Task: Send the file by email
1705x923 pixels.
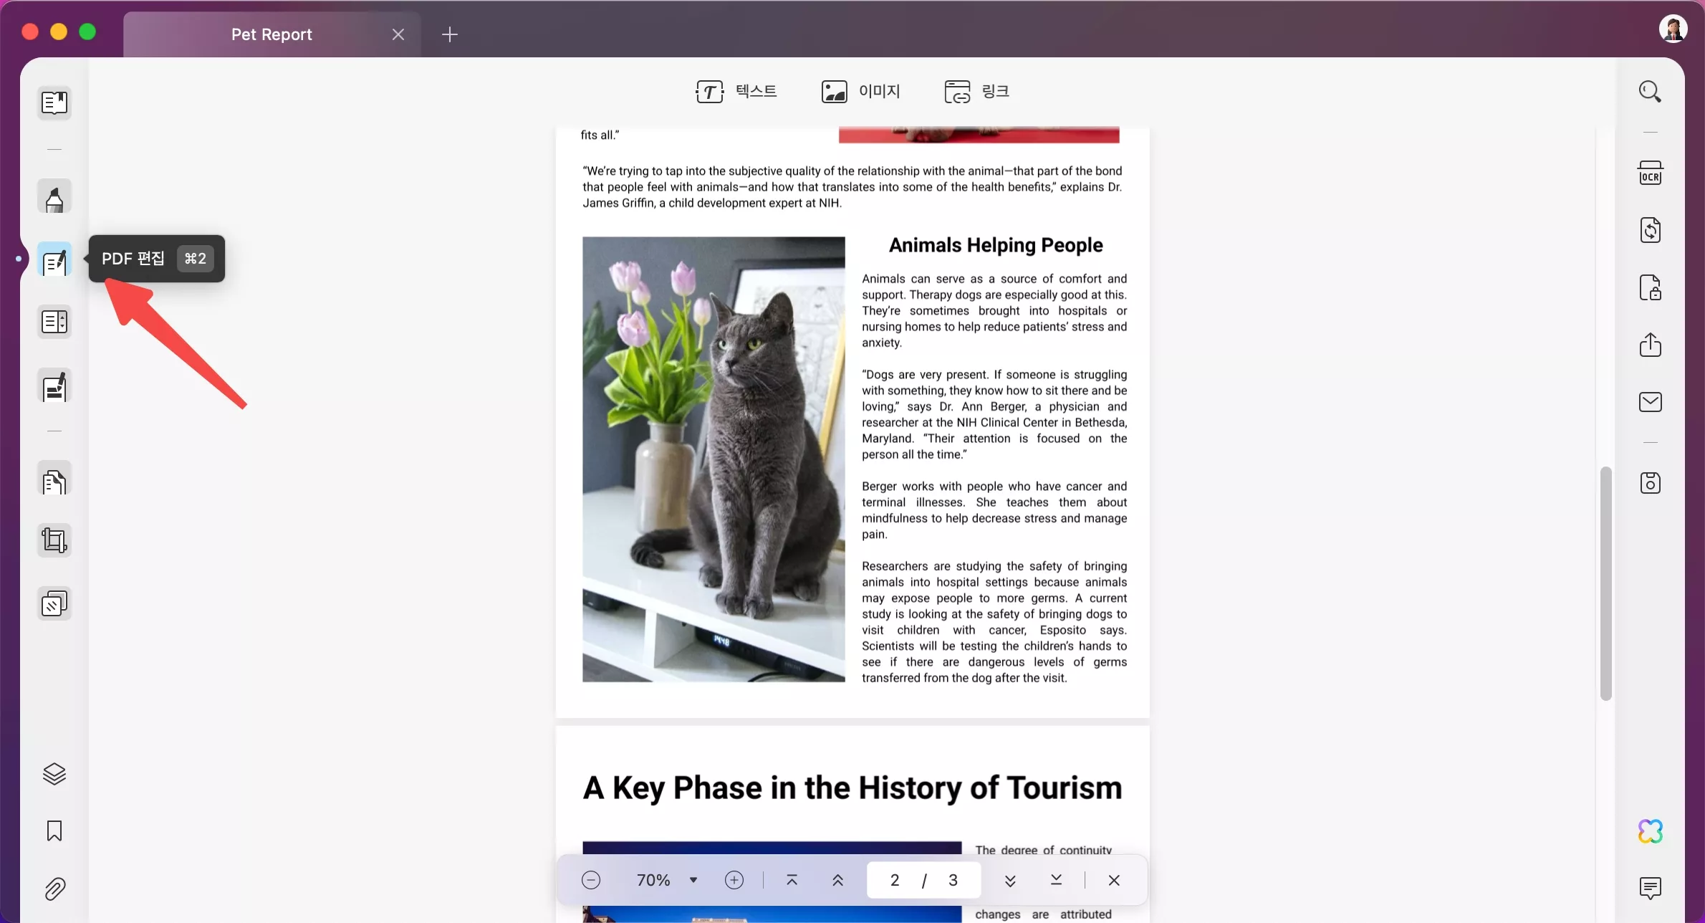Action: coord(1651,402)
